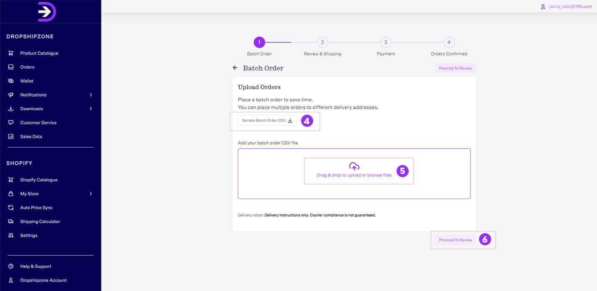Click the user profile icon at top right

click(x=543, y=7)
